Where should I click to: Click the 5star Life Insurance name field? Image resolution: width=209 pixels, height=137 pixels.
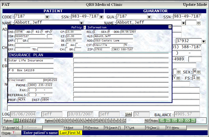pyautogui.click(x=31, y=60)
